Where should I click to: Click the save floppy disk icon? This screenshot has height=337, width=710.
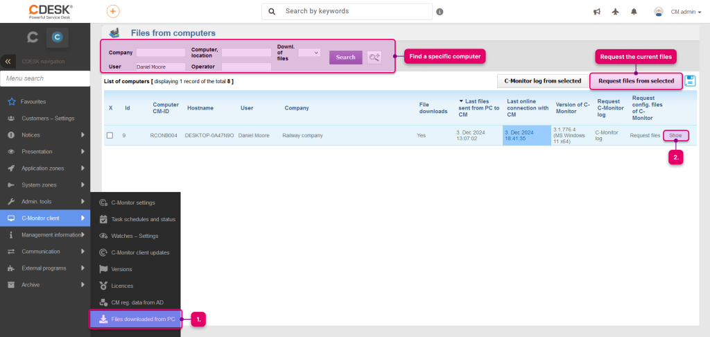click(690, 80)
